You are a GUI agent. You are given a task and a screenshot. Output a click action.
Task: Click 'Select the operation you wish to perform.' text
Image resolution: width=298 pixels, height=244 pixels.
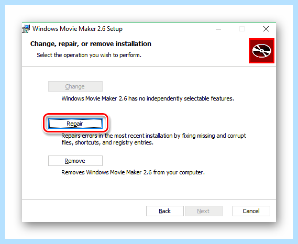click(x=89, y=55)
